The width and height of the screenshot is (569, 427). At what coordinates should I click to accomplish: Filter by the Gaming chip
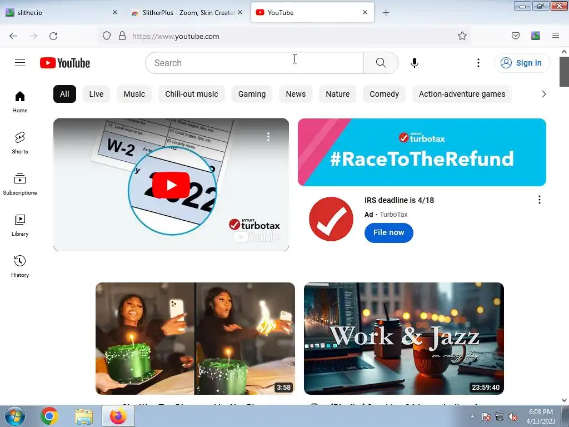coord(252,94)
